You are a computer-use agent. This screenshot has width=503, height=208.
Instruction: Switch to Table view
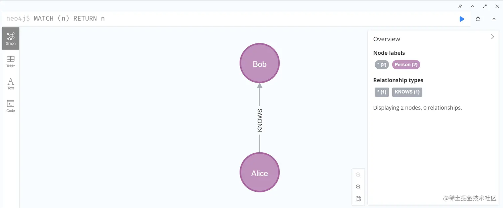(11, 61)
